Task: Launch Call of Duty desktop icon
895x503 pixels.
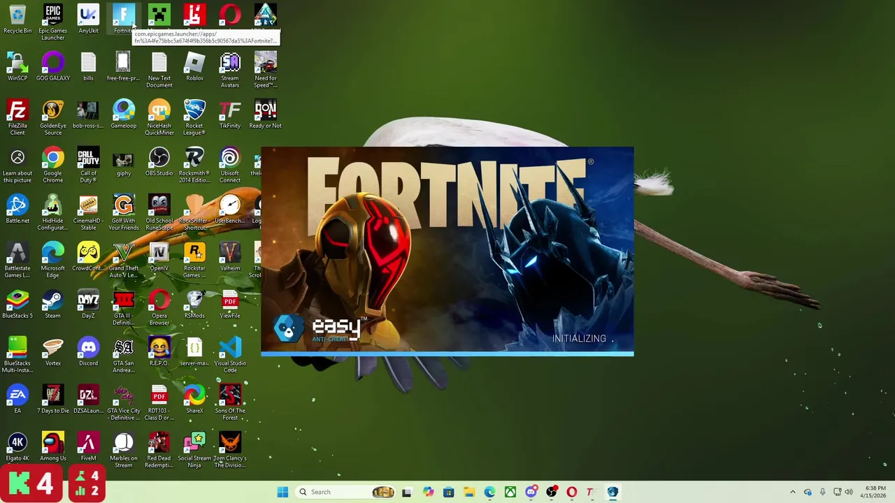Action: click(88, 165)
